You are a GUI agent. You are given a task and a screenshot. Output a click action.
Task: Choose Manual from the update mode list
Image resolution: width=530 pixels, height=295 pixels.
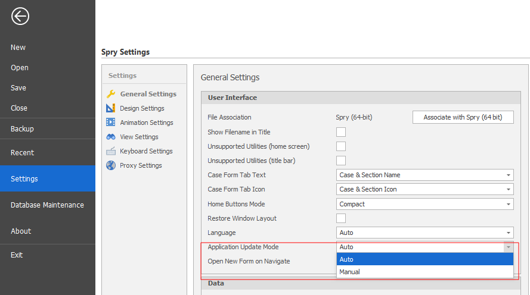[424, 272]
